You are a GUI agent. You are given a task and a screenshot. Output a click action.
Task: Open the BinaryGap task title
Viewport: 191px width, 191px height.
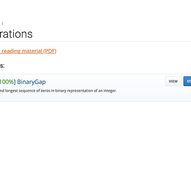(x=32, y=82)
